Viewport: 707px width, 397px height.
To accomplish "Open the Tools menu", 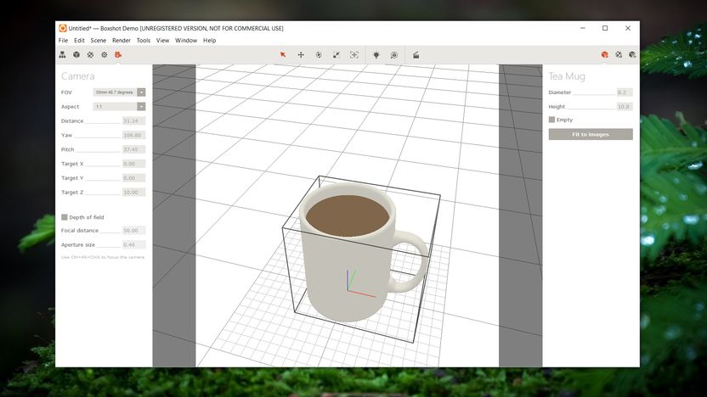I will (144, 41).
